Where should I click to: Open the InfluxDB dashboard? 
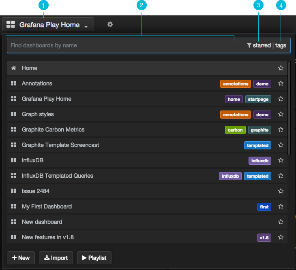point(147,160)
